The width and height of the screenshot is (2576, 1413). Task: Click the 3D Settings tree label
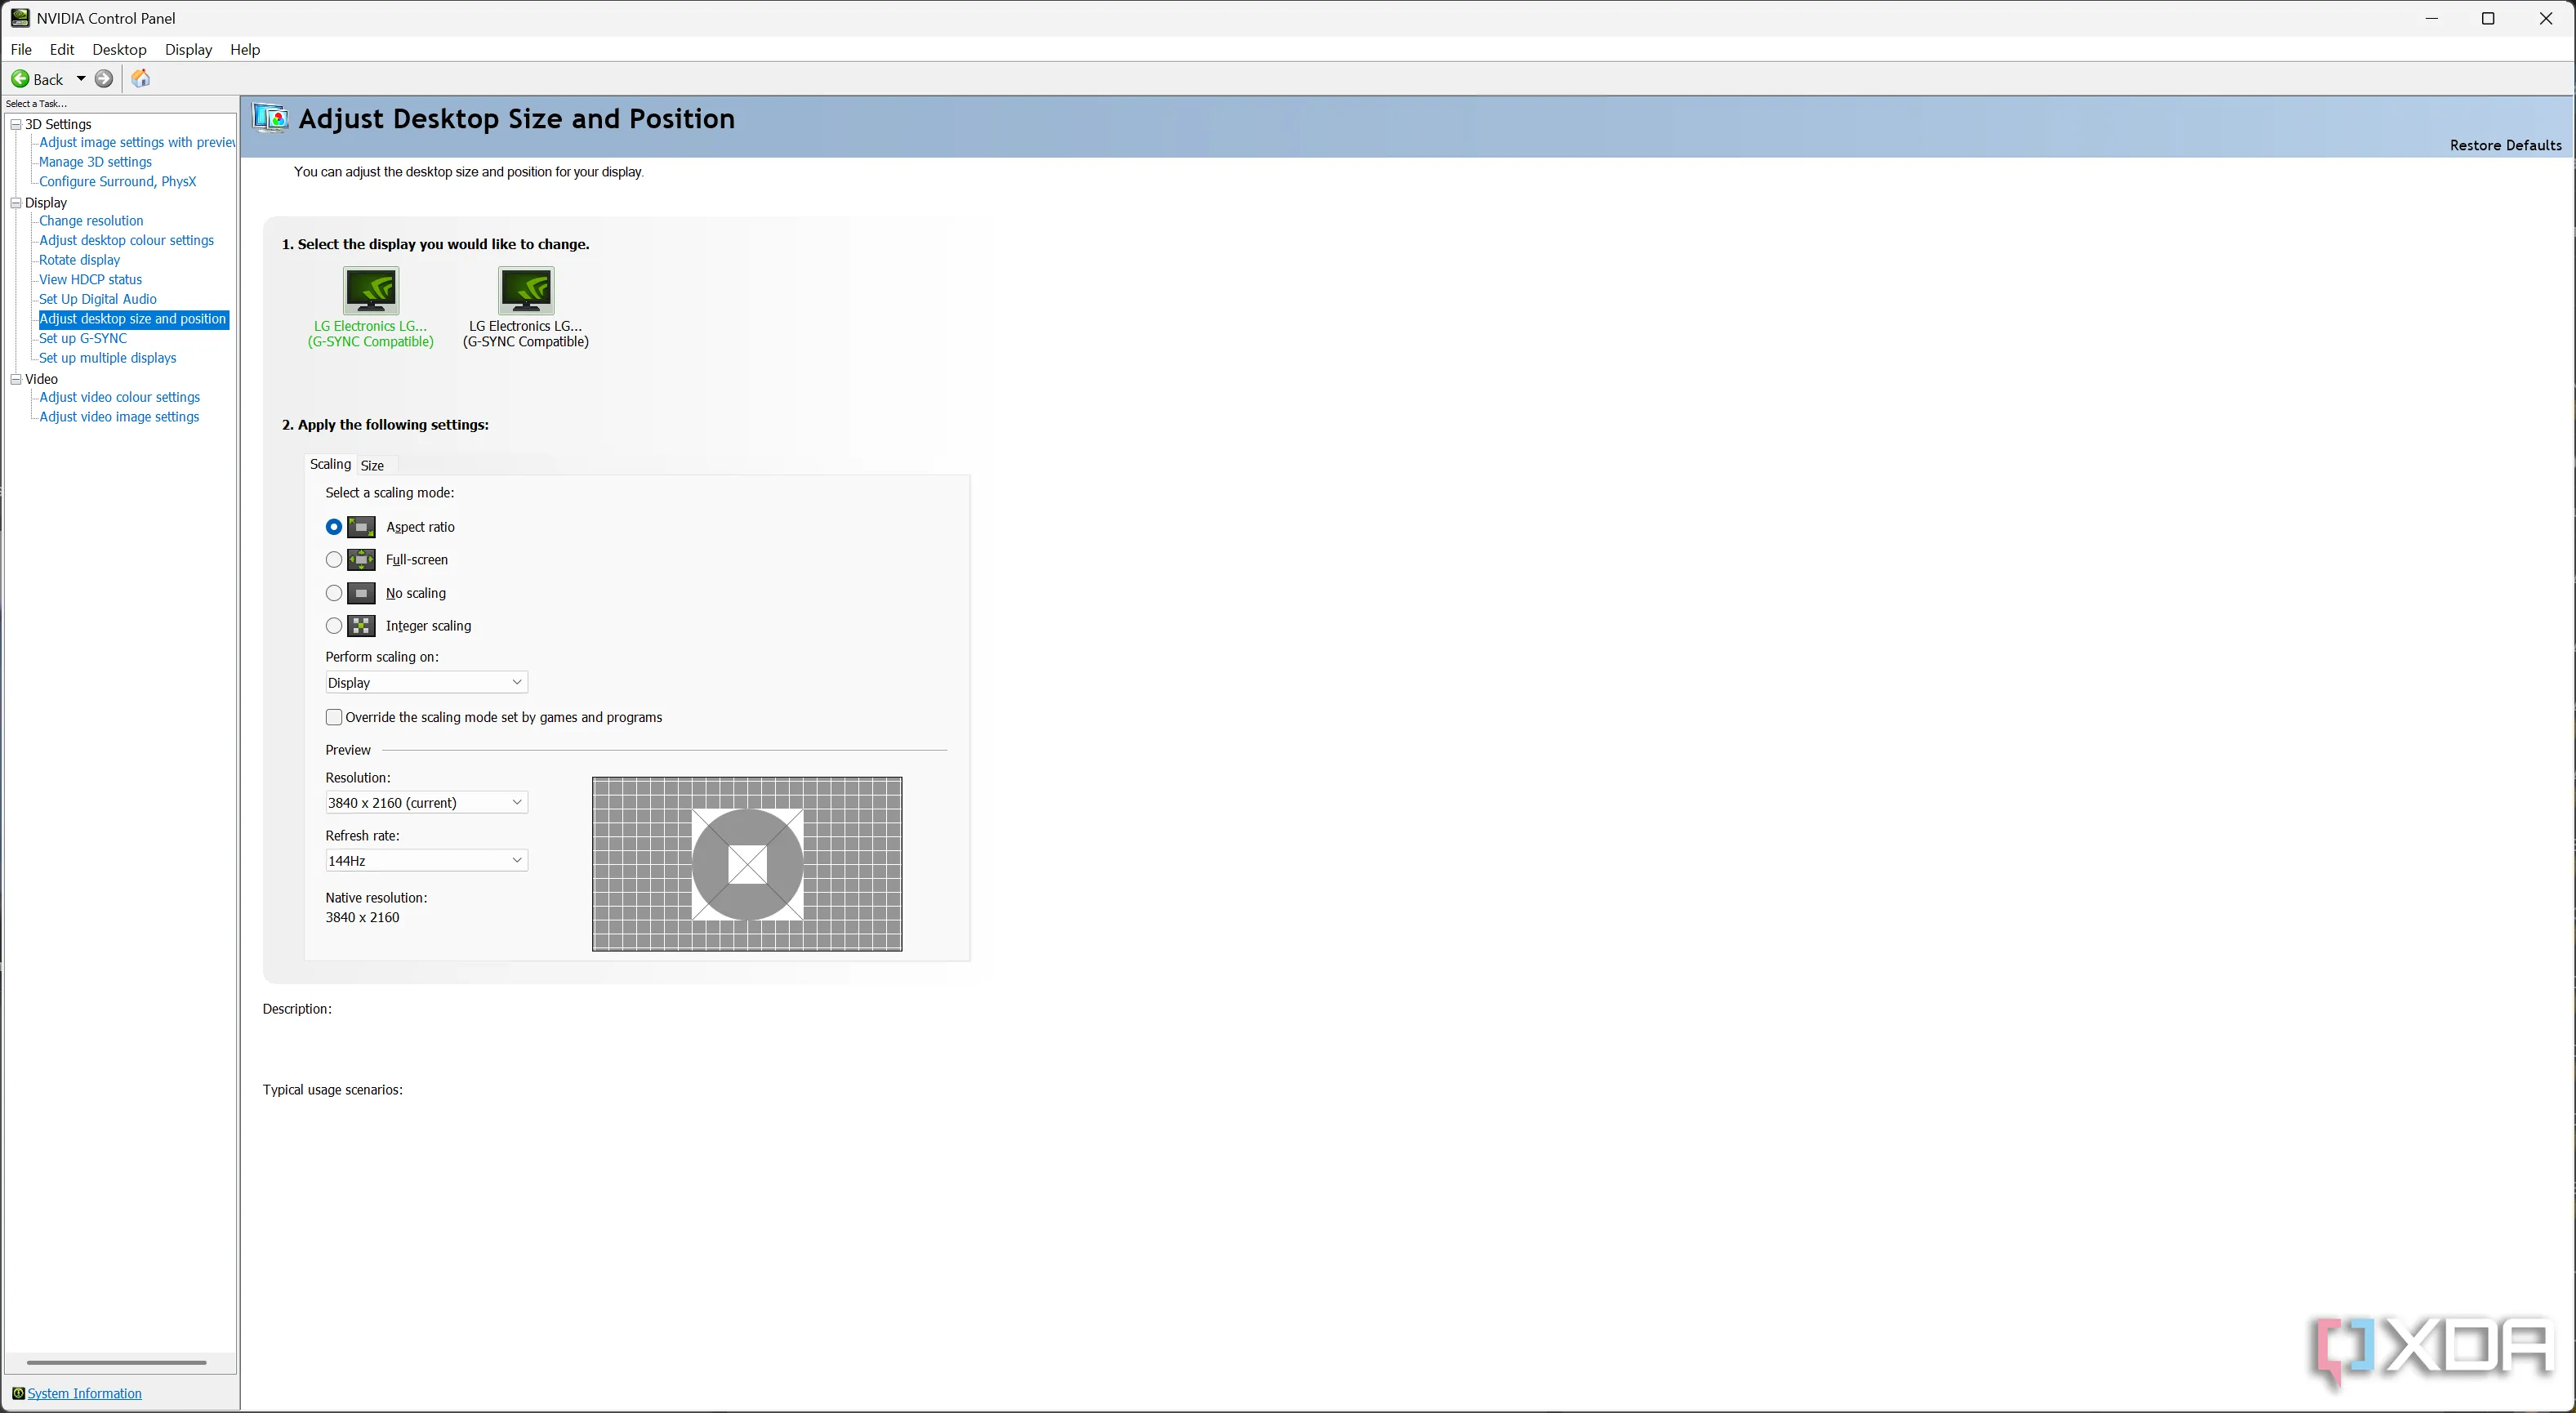pyautogui.click(x=58, y=124)
